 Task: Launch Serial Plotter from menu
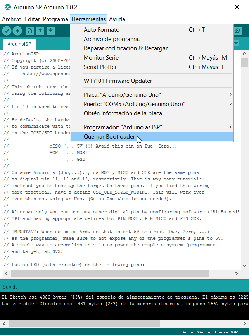[x=152, y=67]
